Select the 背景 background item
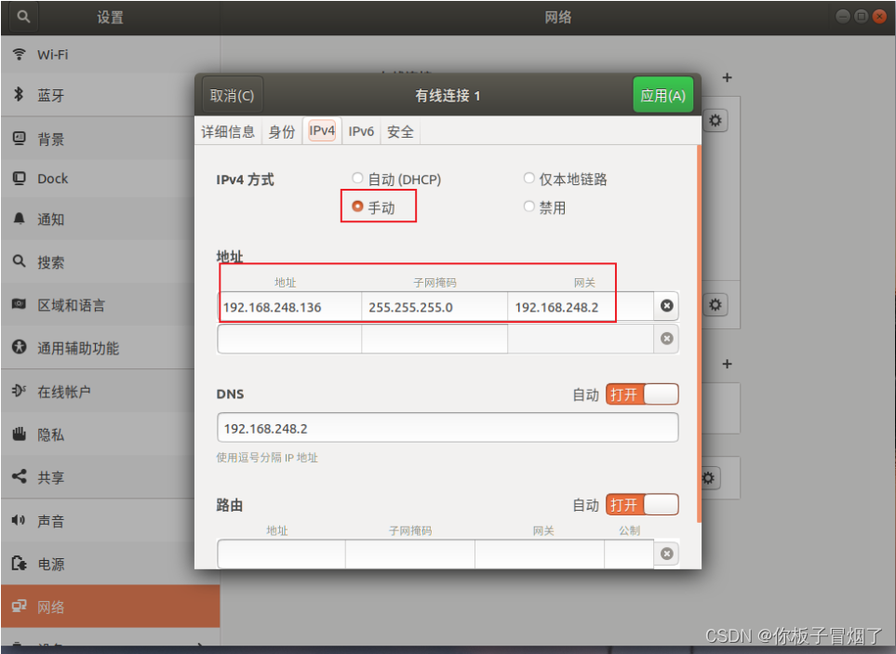 point(111,139)
